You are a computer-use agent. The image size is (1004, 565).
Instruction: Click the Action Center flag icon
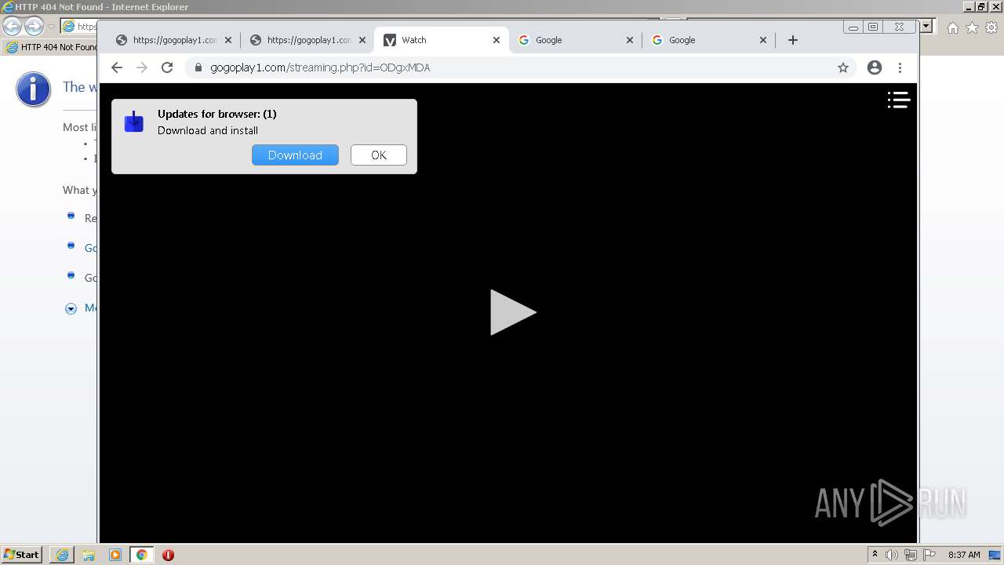click(929, 555)
